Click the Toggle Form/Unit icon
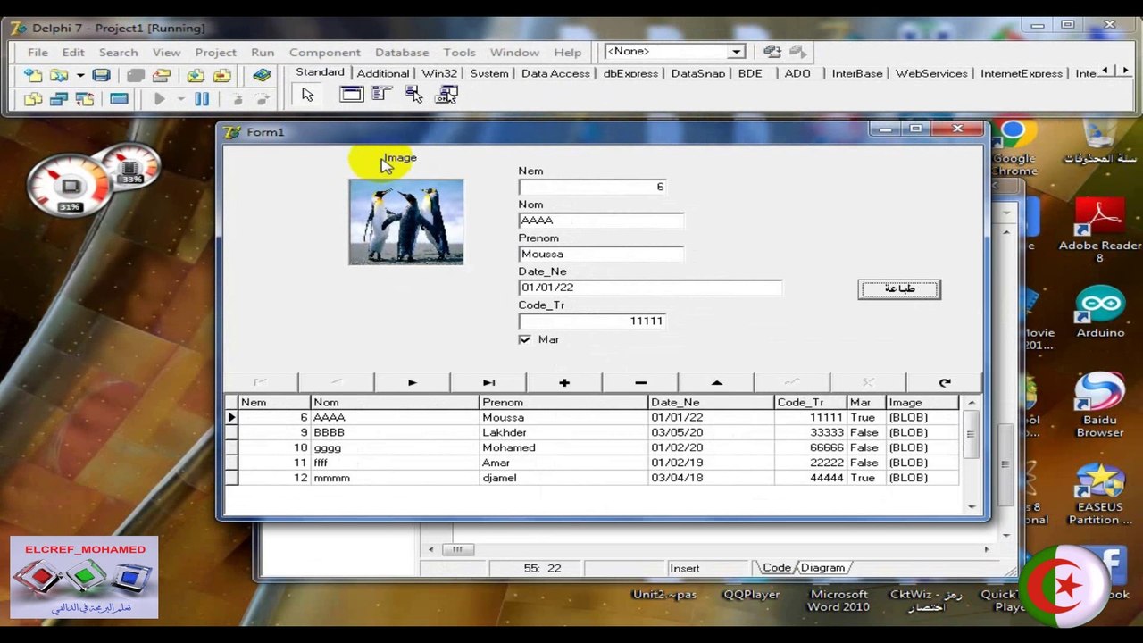The width and height of the screenshot is (1143, 643). pos(85,99)
